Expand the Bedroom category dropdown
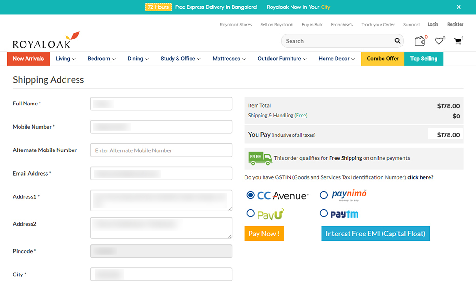Image resolution: width=476 pixels, height=287 pixels. [101, 59]
